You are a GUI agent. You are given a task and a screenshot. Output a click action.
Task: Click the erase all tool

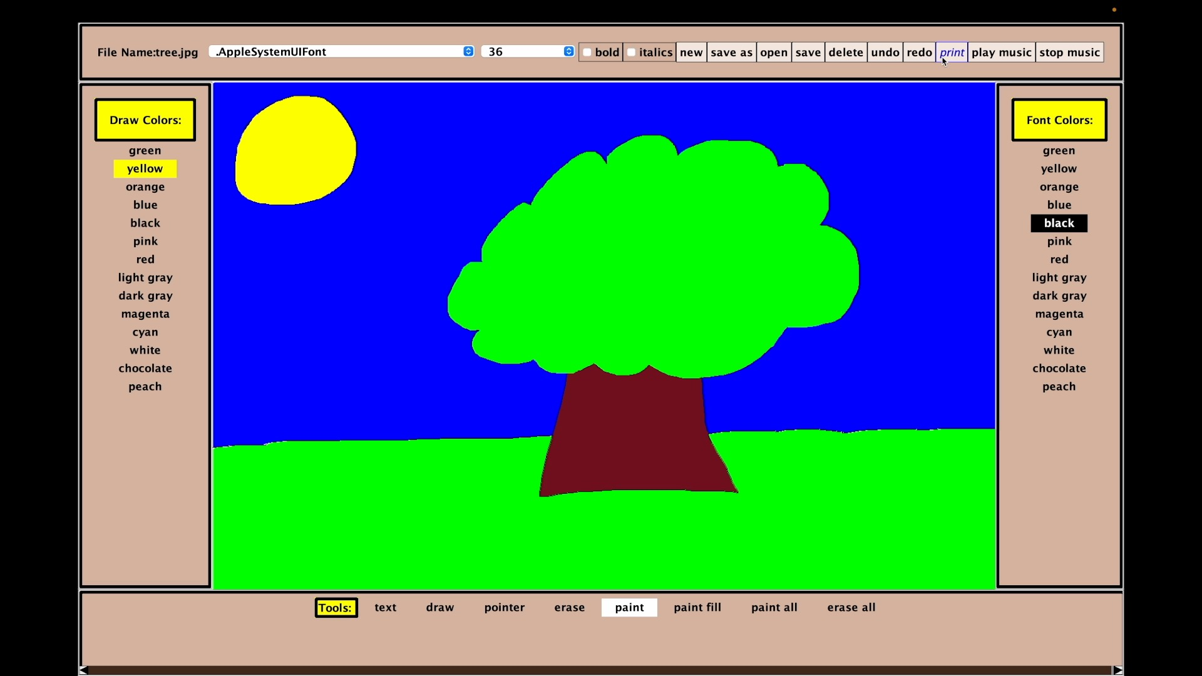[x=851, y=607]
